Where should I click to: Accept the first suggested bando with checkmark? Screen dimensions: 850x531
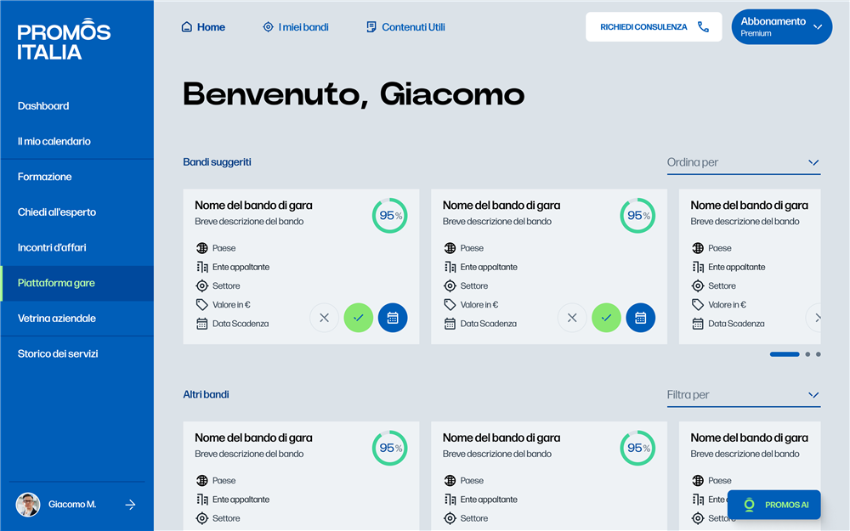(359, 318)
